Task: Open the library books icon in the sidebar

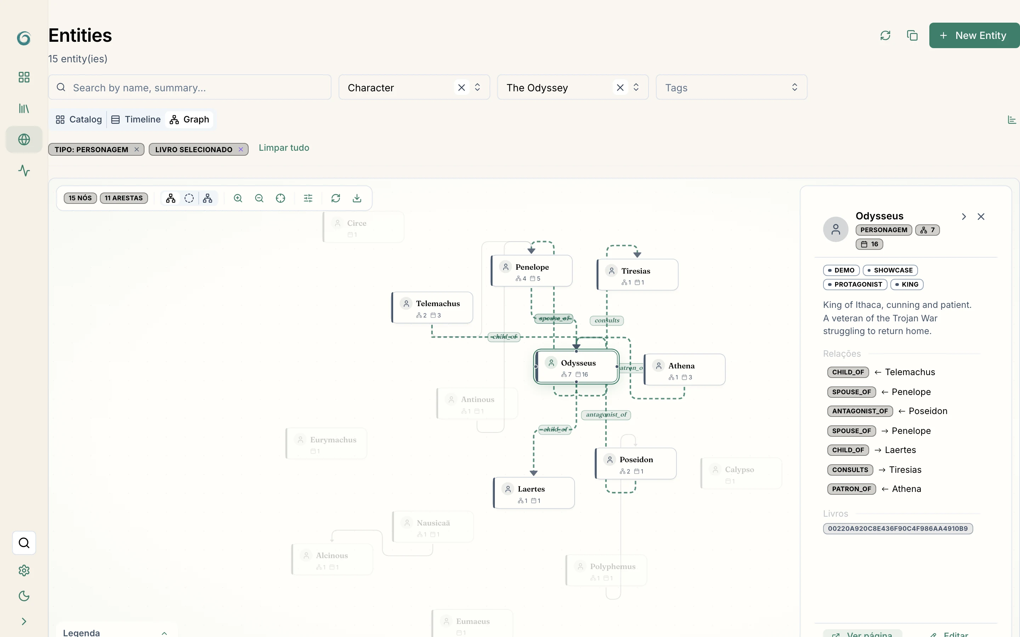Action: (24, 109)
